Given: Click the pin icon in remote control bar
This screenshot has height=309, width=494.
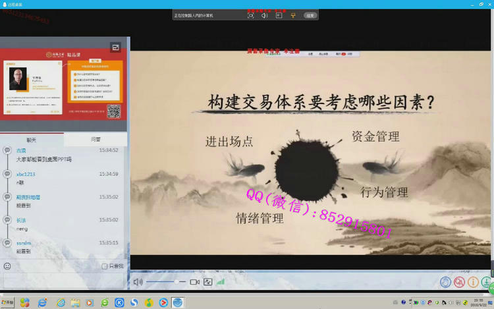Looking at the screenshot, I should click(x=292, y=15).
